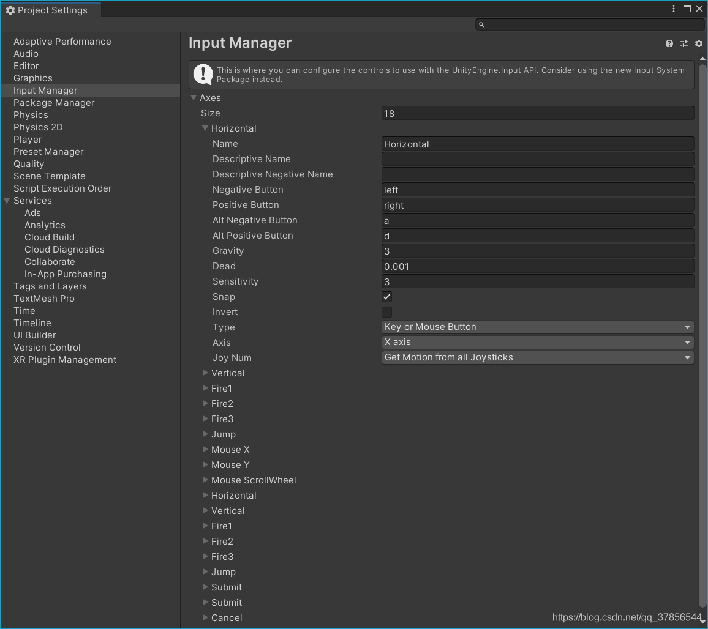This screenshot has width=708, height=629.
Task: Collapse the Services section arrow
Action: 7,201
